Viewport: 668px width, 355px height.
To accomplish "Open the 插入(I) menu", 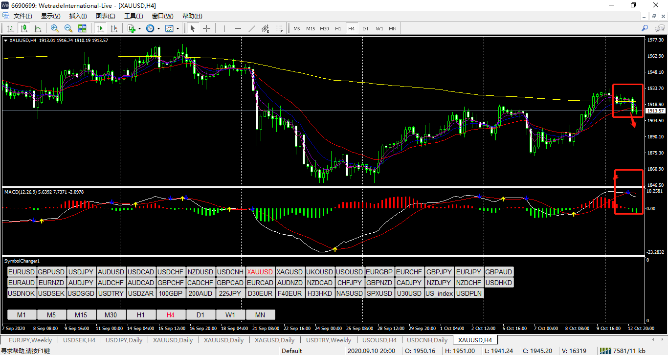I will 78,16.
